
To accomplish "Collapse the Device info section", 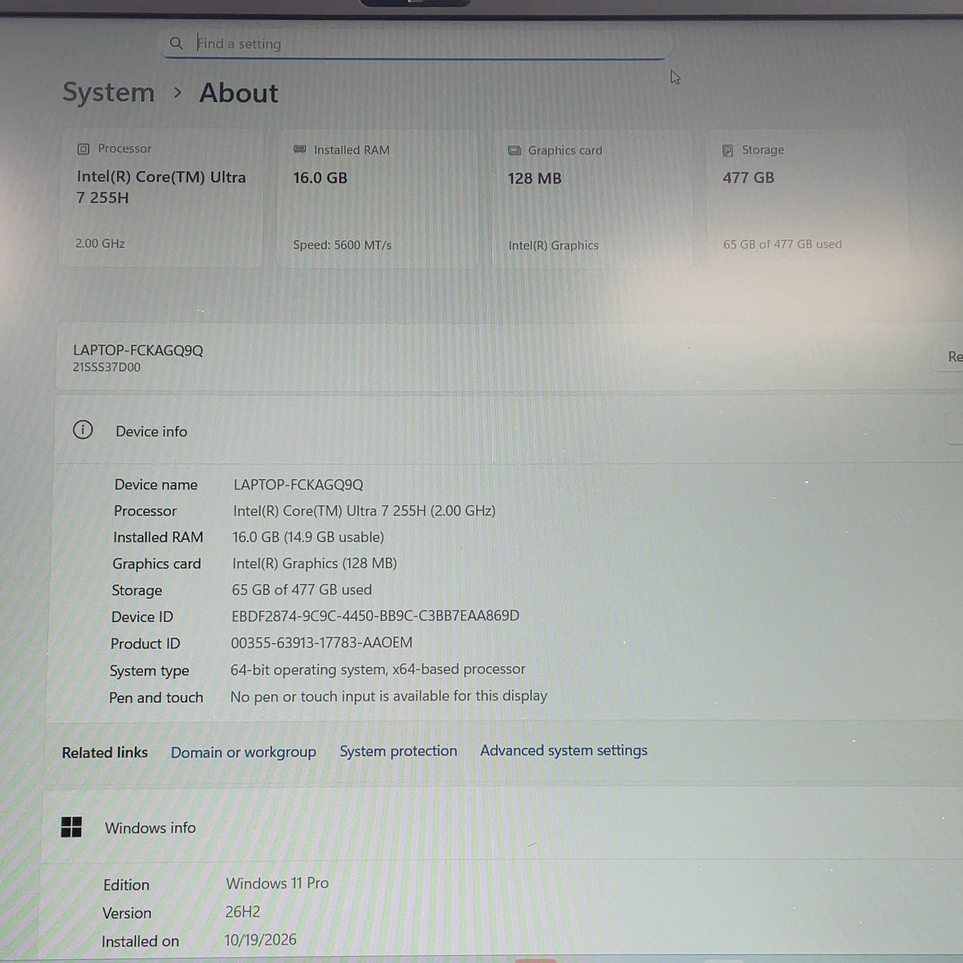I will (509, 429).
